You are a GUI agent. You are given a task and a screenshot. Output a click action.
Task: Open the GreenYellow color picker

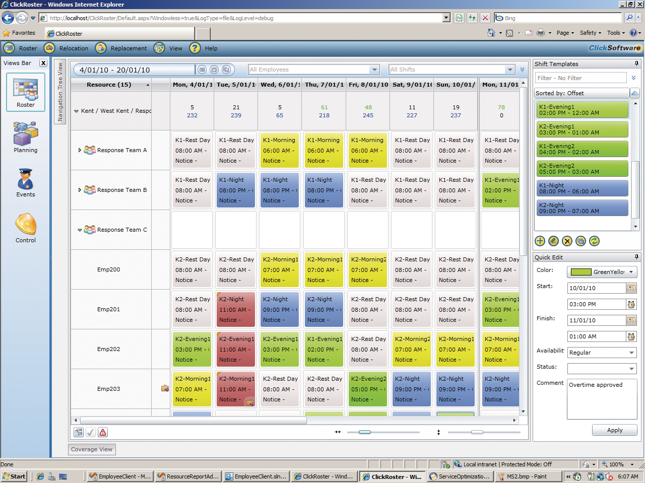coord(602,272)
